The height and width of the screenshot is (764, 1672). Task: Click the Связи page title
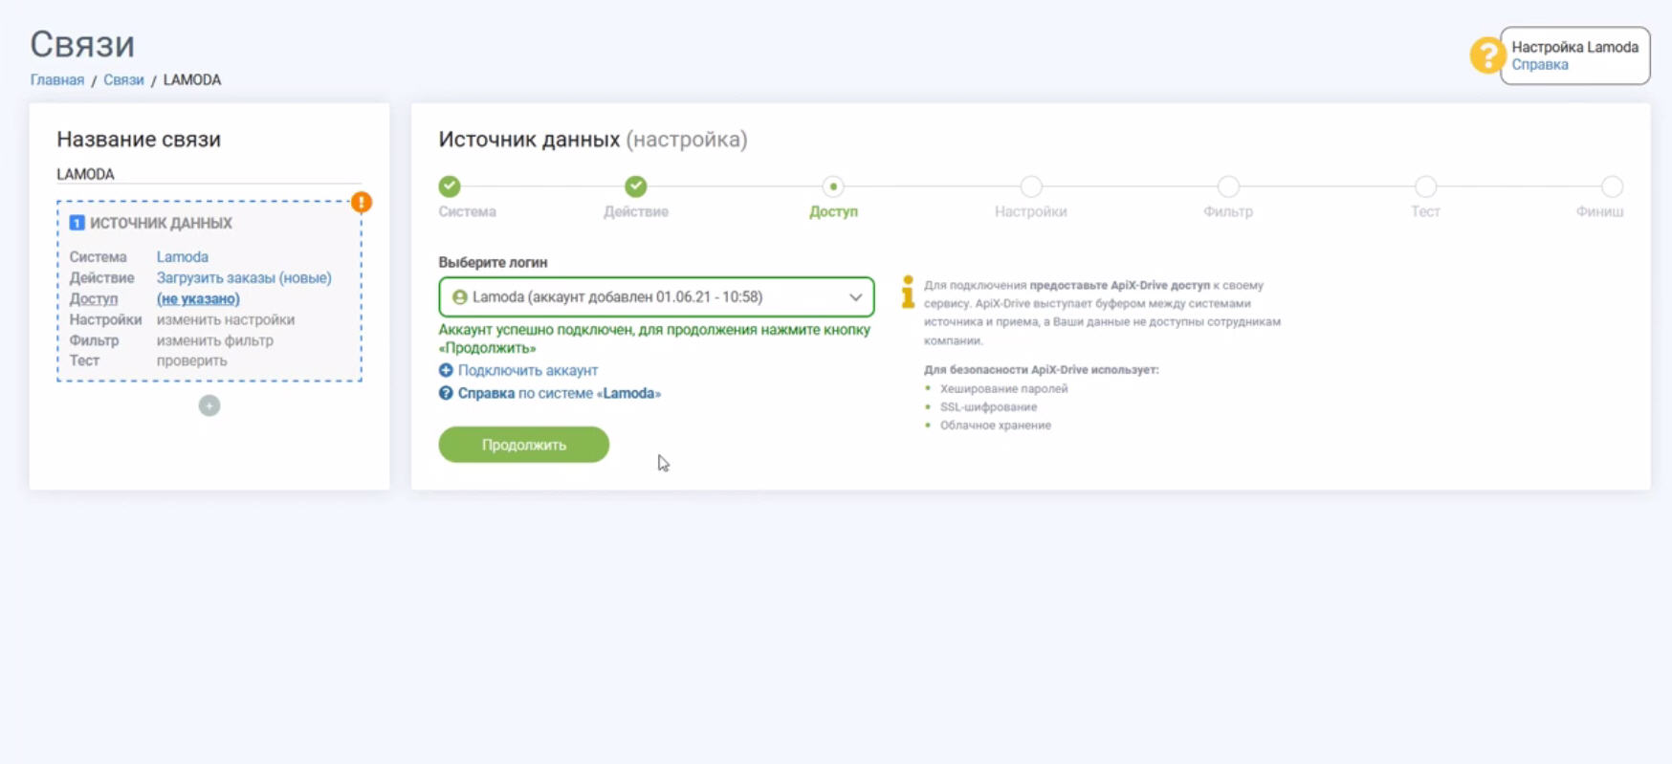[82, 44]
